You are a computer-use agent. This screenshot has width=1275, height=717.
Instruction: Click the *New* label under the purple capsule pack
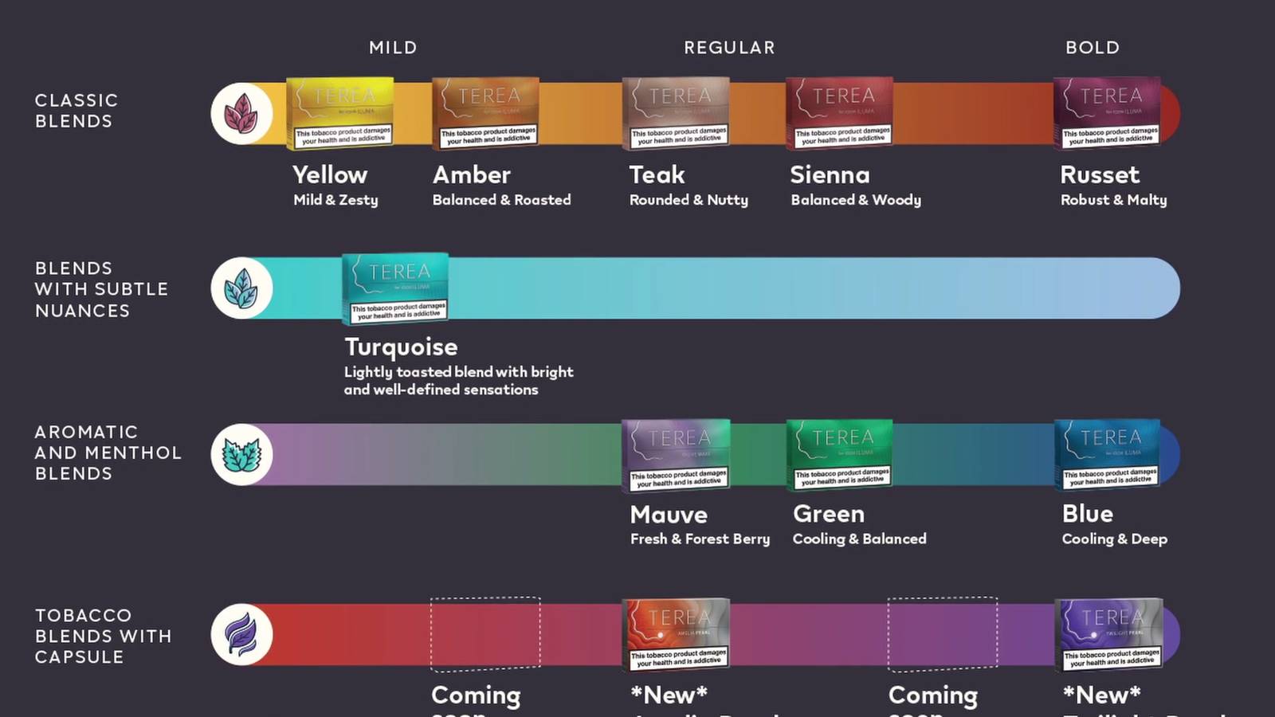click(1102, 695)
